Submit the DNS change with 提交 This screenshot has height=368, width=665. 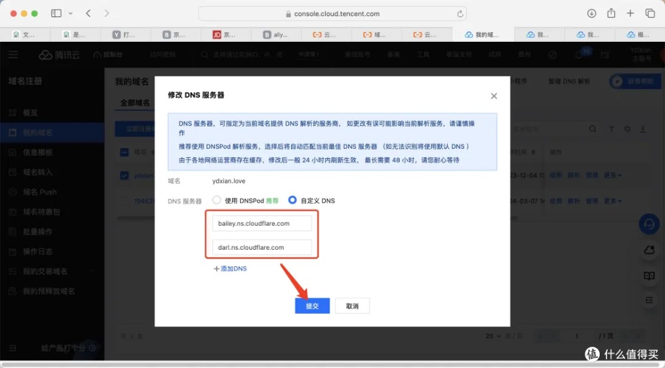click(312, 306)
